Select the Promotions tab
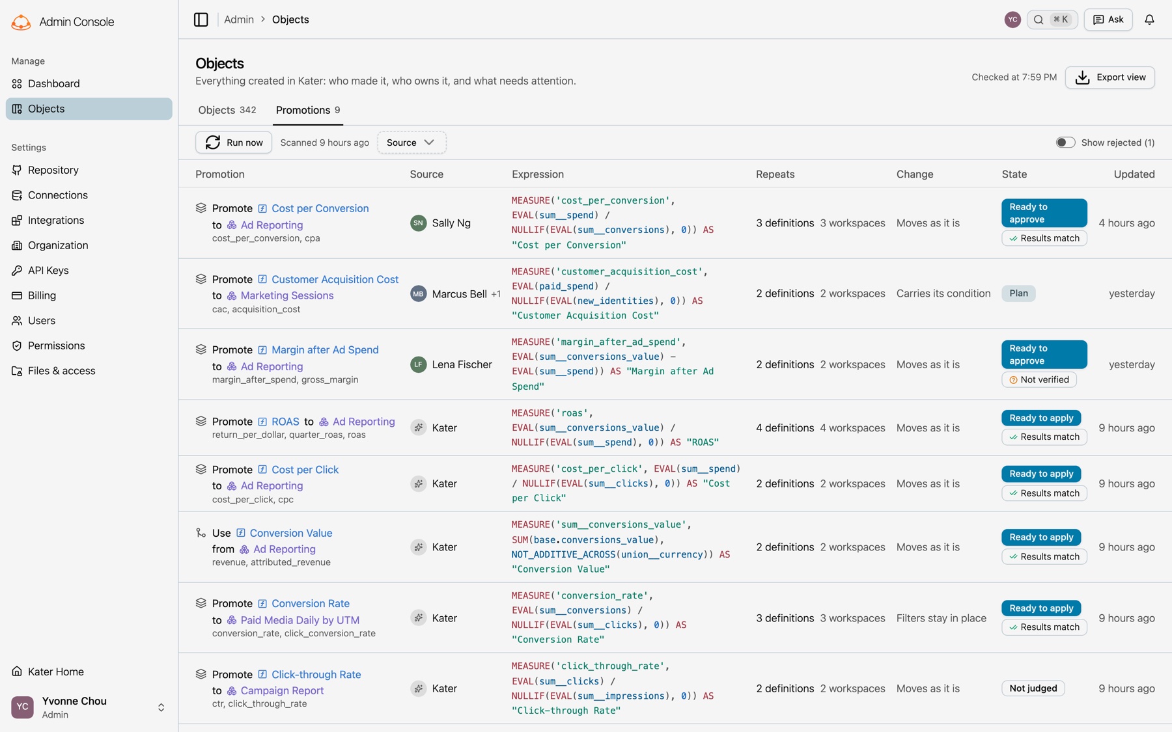 click(308, 110)
